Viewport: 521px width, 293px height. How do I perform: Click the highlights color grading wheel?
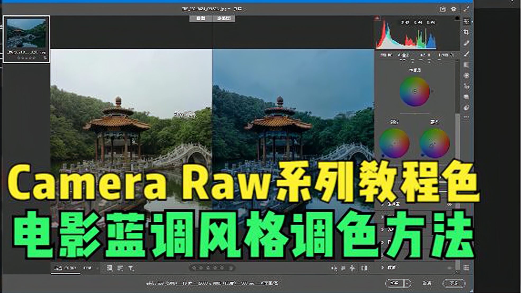coord(434,143)
